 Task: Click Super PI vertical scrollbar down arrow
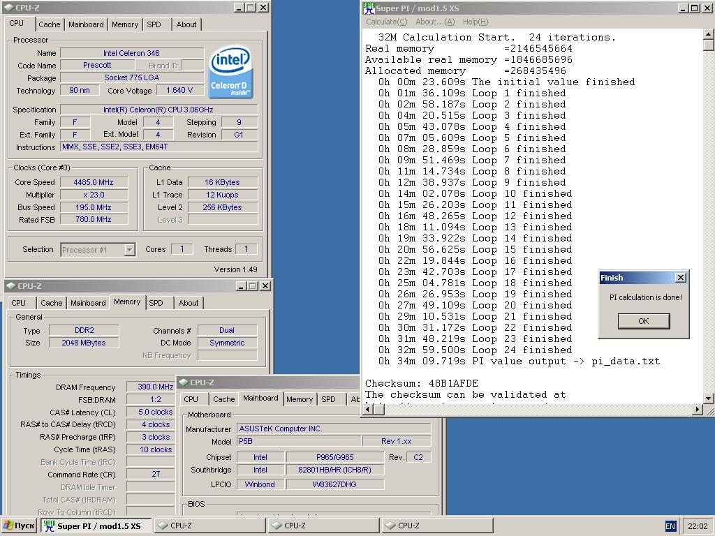(708, 398)
